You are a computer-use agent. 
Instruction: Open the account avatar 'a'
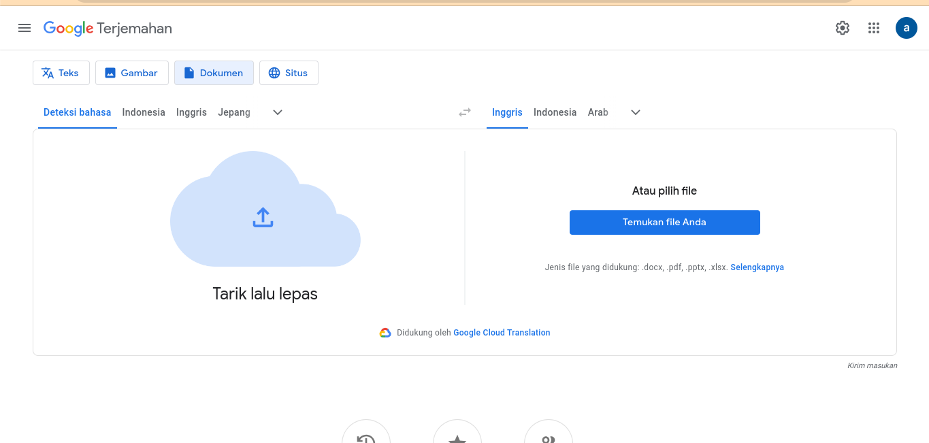[x=907, y=28]
